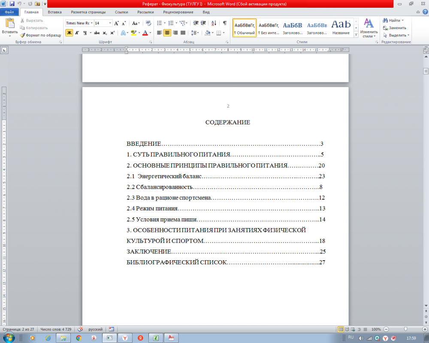
Task: Open Font dialog launcher
Action: pos(151,42)
